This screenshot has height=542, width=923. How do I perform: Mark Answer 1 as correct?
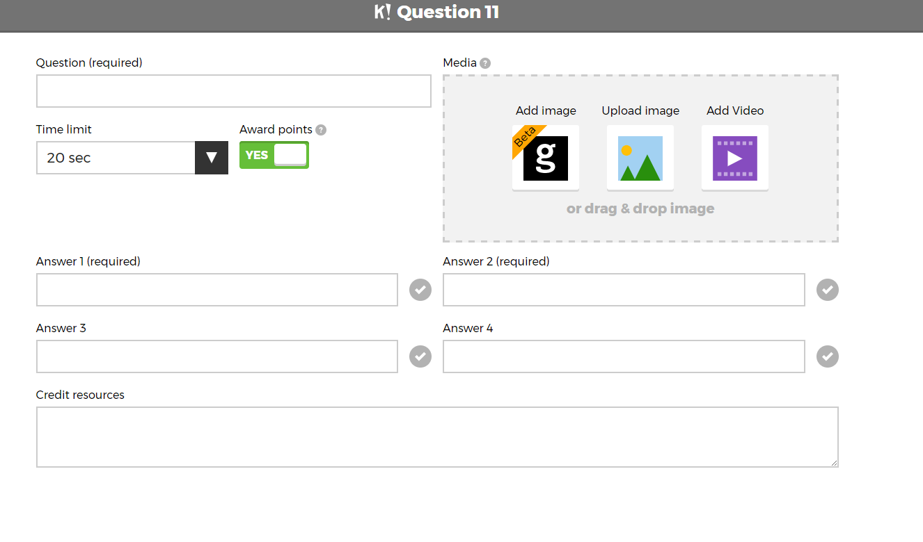(420, 290)
